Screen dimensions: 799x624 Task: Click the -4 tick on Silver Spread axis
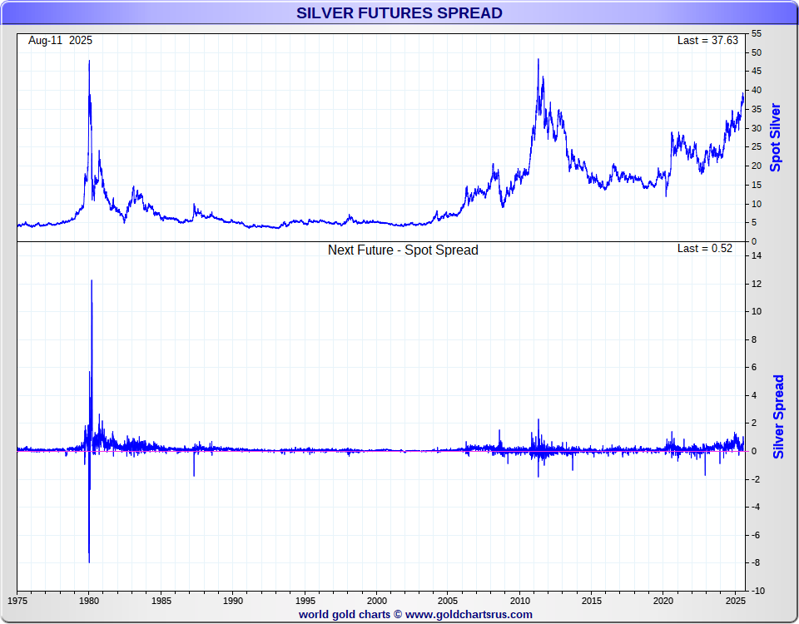[x=755, y=507]
